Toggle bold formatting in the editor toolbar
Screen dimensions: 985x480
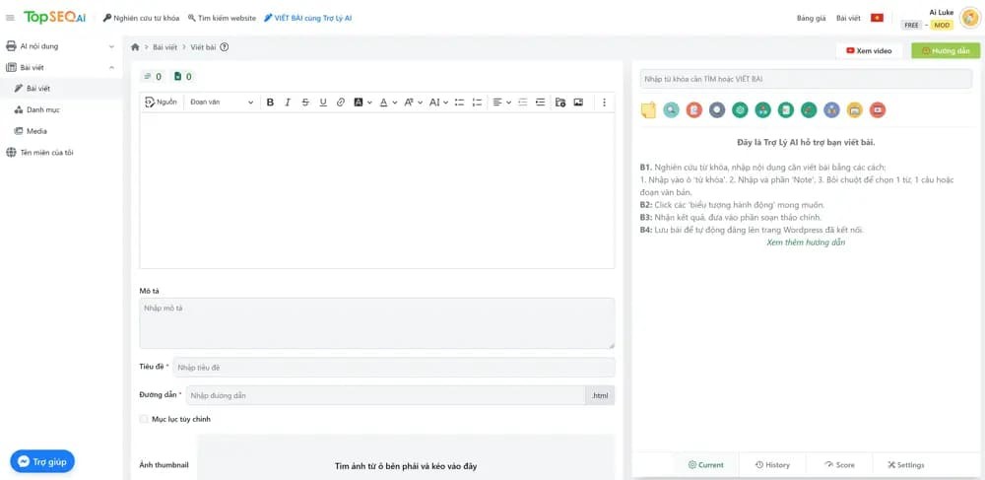coord(270,102)
